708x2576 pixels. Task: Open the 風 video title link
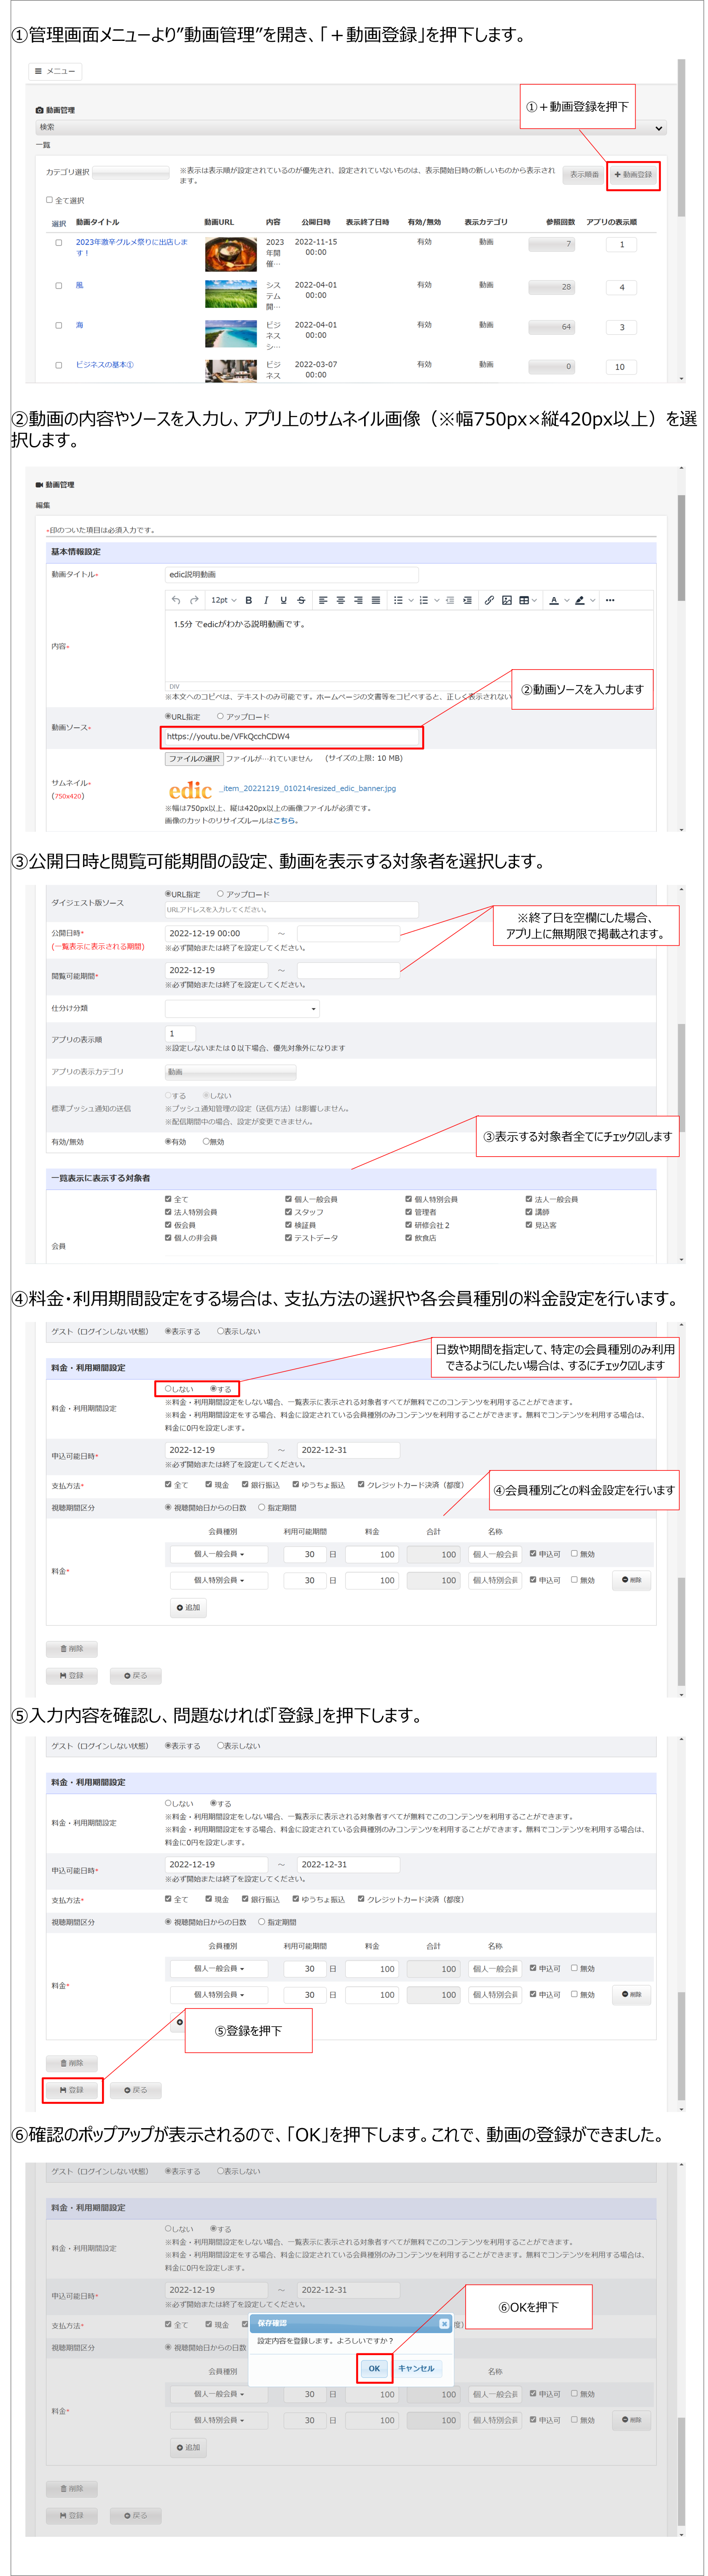point(80,286)
